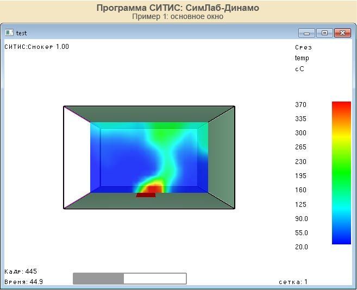The image size is (357, 290).
Task: Click the progress bar's filled gray portion
Action: [98, 279]
